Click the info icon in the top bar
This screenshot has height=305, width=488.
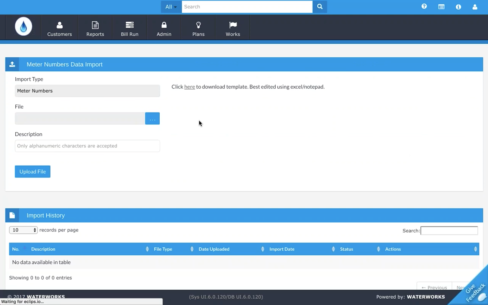point(458,7)
